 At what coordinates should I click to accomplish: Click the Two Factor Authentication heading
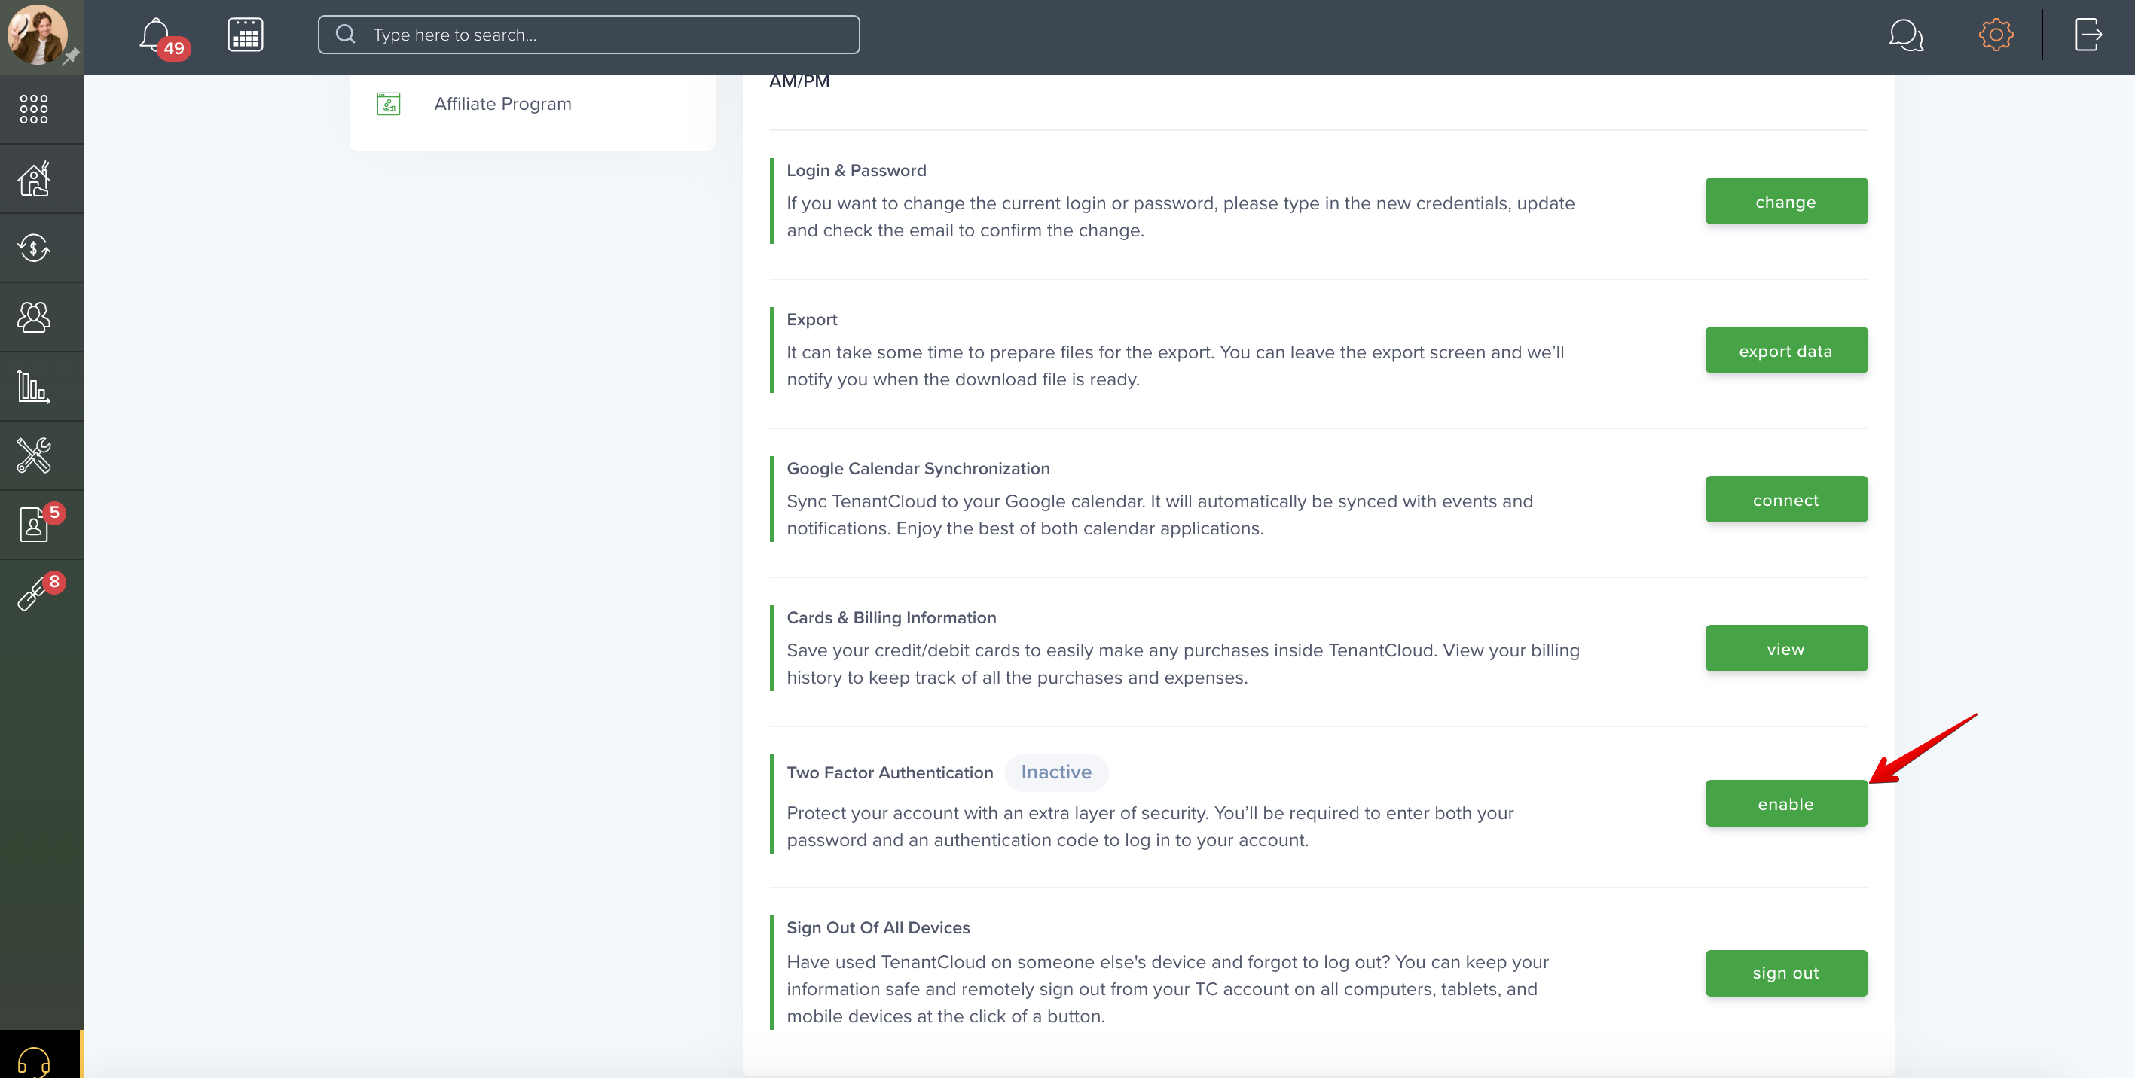889,772
